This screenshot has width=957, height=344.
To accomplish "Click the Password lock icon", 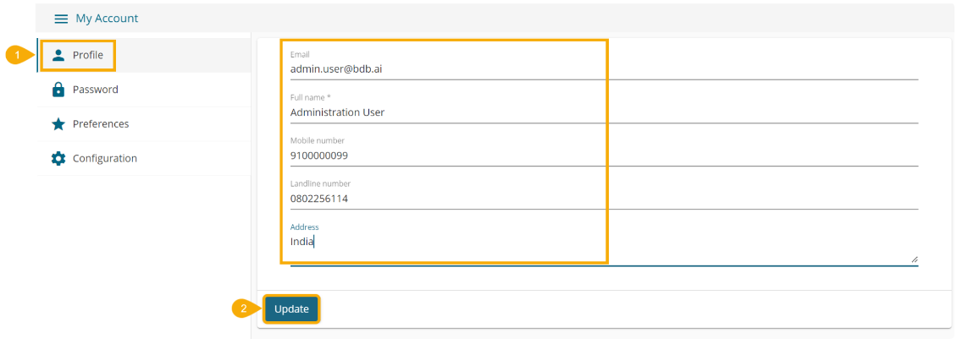I will [x=58, y=90].
